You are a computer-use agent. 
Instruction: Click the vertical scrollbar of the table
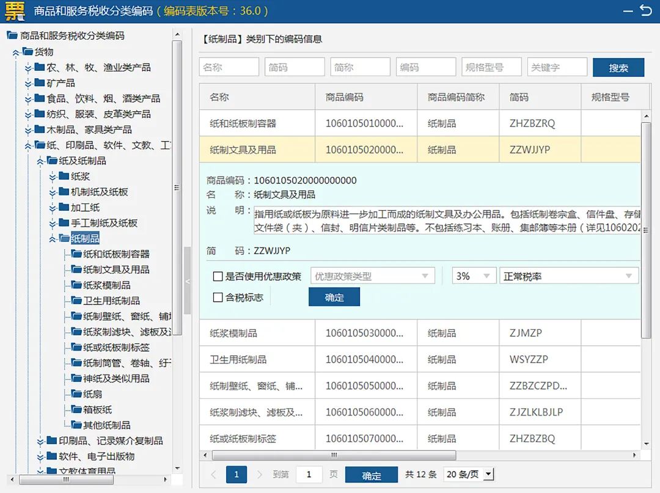pos(646,230)
